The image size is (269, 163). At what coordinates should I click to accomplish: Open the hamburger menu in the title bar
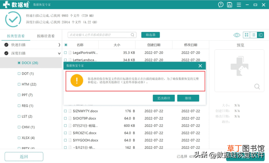coord(239,5)
